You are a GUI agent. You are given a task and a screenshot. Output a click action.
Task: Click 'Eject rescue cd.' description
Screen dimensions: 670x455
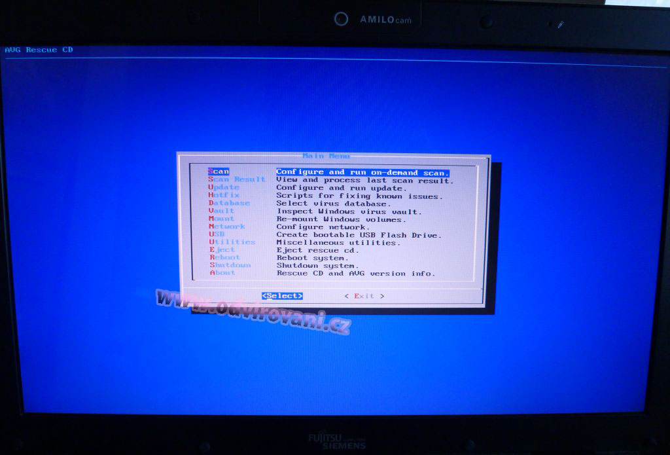[318, 250]
